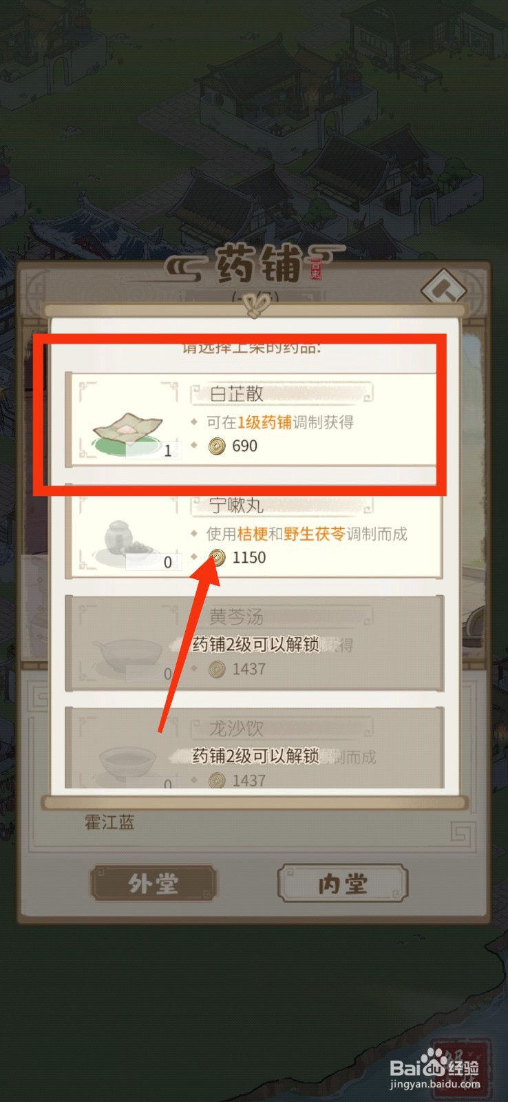Click the copper coin beside 1150

click(217, 558)
